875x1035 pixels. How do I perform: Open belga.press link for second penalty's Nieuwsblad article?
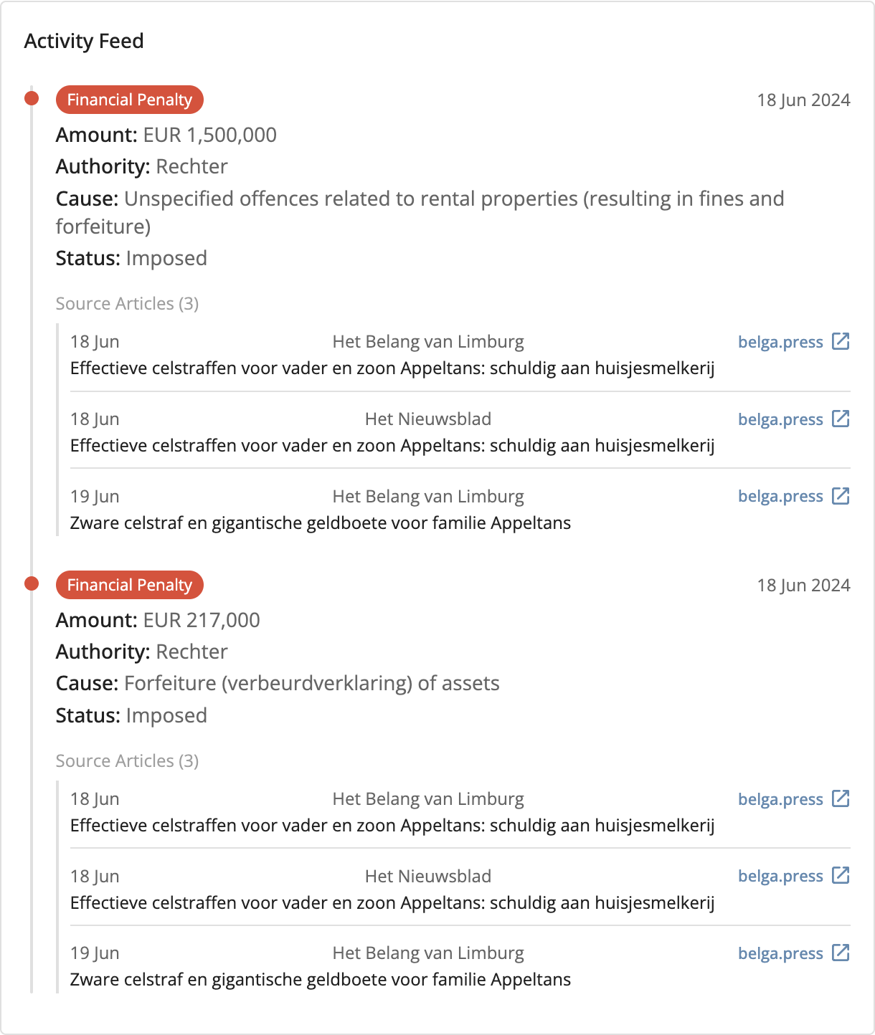780,876
